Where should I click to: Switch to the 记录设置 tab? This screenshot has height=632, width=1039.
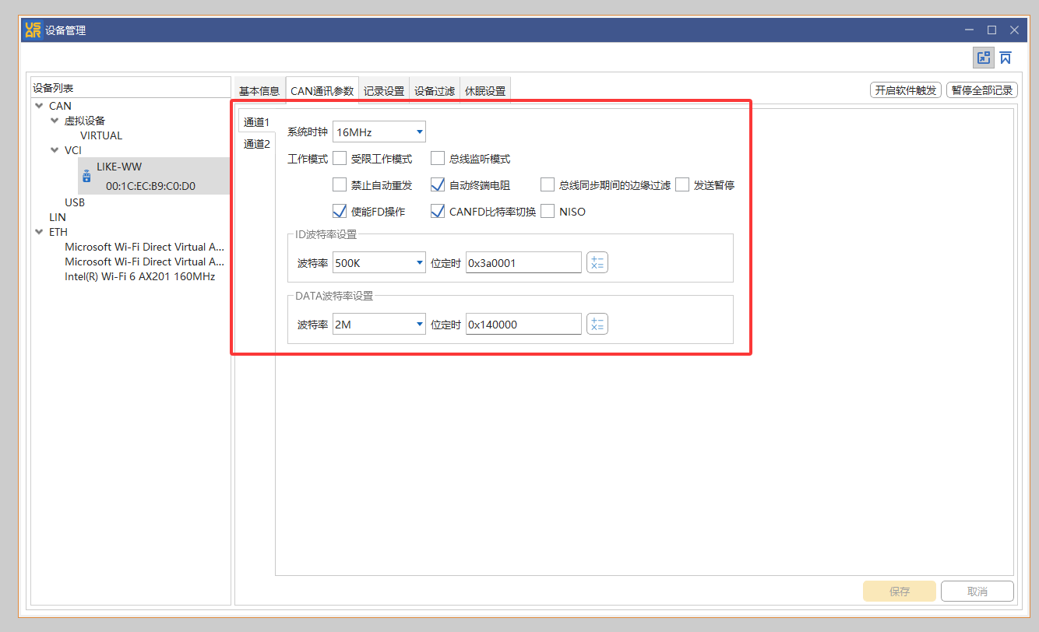384,90
